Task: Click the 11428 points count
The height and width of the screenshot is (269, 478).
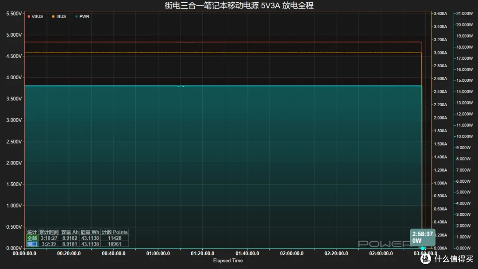Action: (115, 238)
